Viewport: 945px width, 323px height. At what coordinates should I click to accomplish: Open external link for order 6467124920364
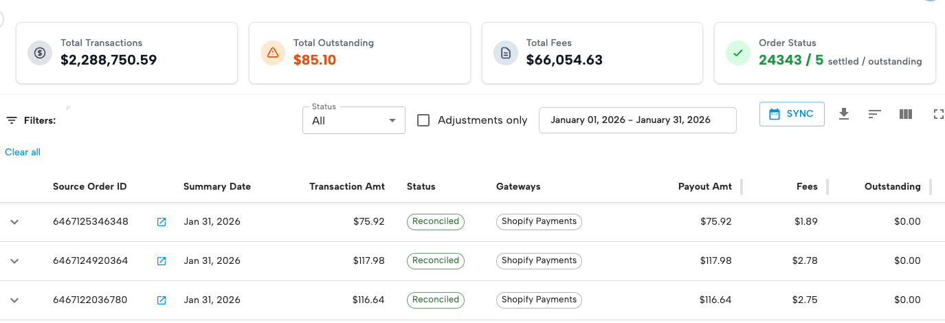(x=162, y=261)
